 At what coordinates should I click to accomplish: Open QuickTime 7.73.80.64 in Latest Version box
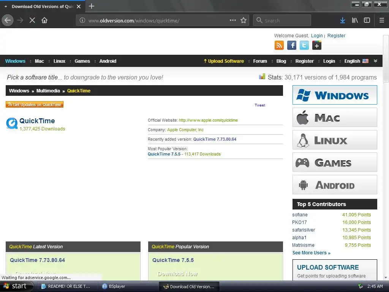pos(38,260)
